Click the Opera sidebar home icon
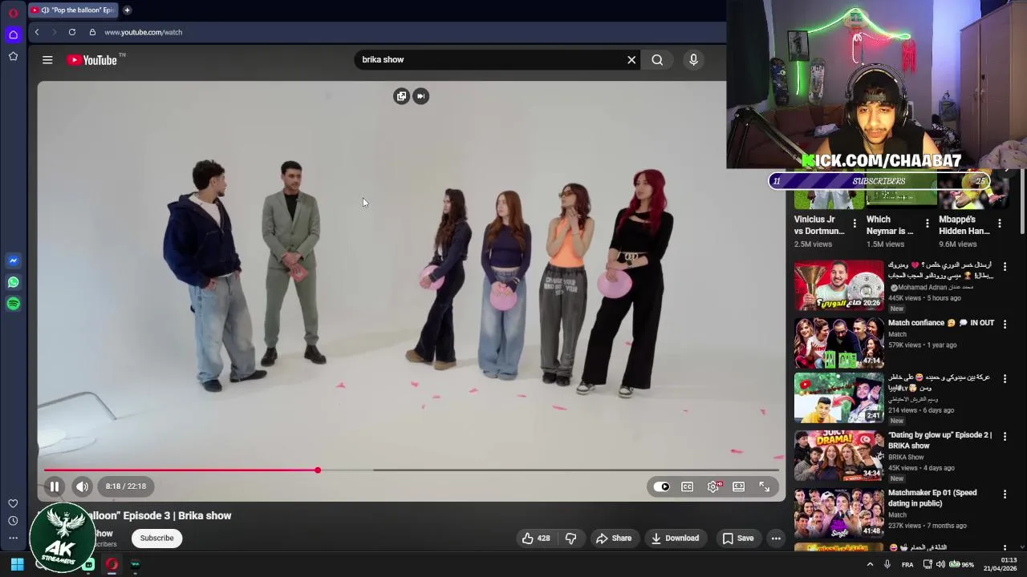1027x577 pixels. [13, 34]
